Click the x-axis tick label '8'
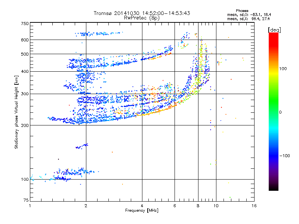 198,206
